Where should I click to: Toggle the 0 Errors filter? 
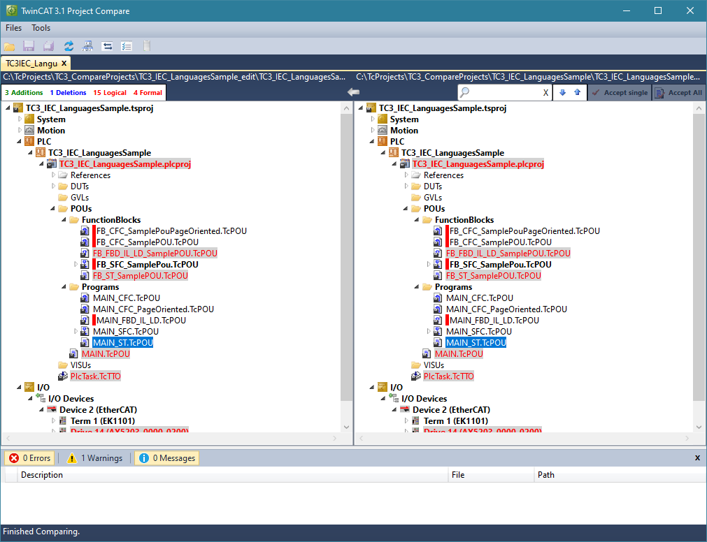(x=30, y=457)
